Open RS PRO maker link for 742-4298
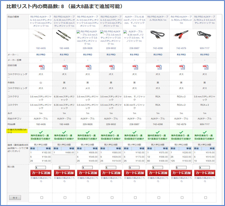Screen dimensions: 225x206 [158, 55]
